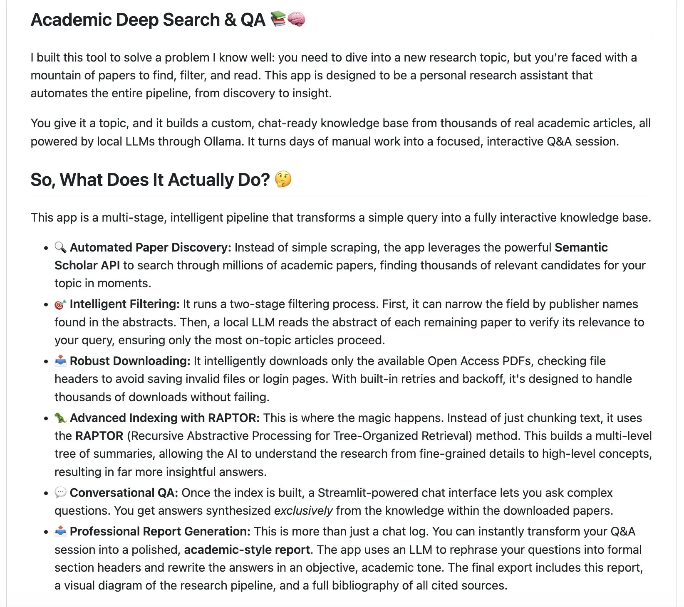Click the bold RAPTOR acronym in description

(x=99, y=436)
